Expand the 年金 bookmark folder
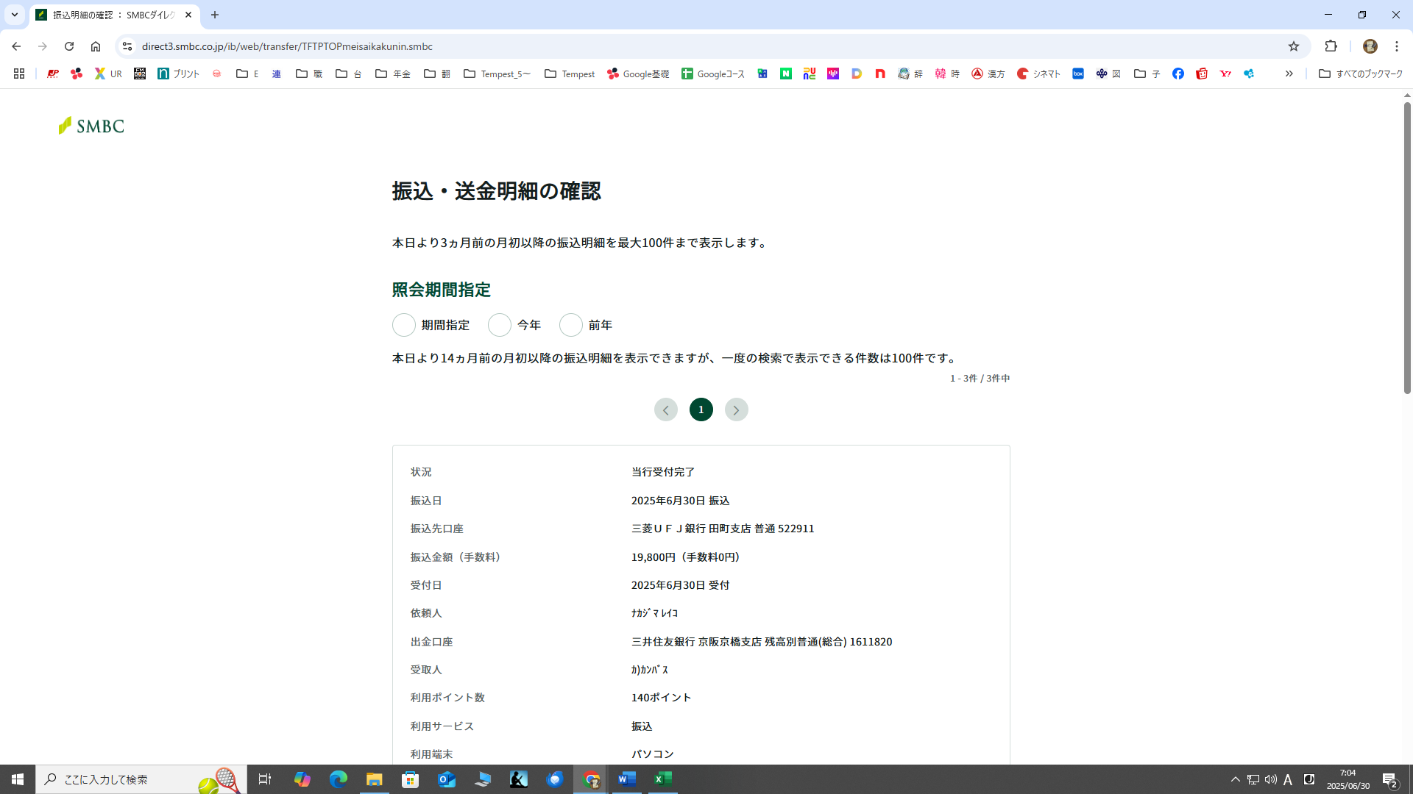This screenshot has height=794, width=1413. pyautogui.click(x=393, y=74)
